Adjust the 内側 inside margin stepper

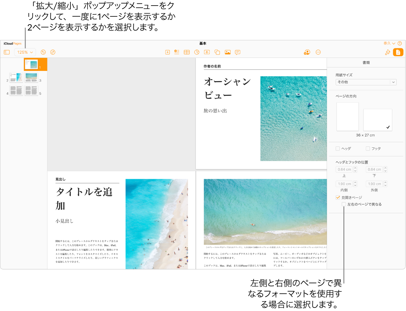(x=355, y=184)
